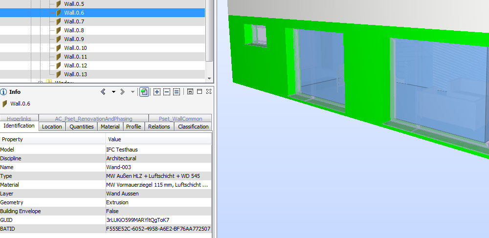Click the back navigation arrow in Info panel
The image size is (489, 238).
(103, 92)
